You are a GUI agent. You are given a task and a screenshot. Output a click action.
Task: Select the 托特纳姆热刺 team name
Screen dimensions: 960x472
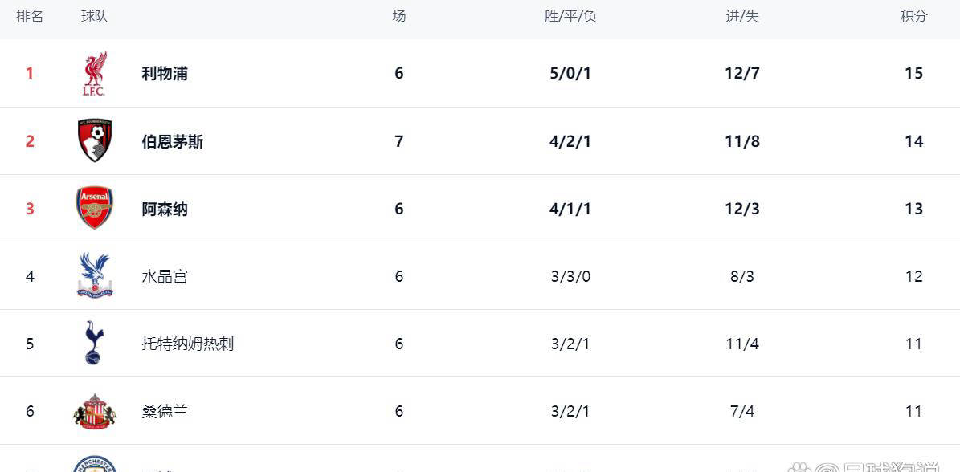tap(188, 344)
